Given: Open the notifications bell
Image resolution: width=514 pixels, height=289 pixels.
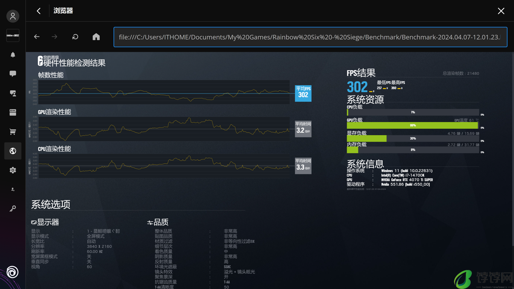Looking at the screenshot, I should pos(13,55).
